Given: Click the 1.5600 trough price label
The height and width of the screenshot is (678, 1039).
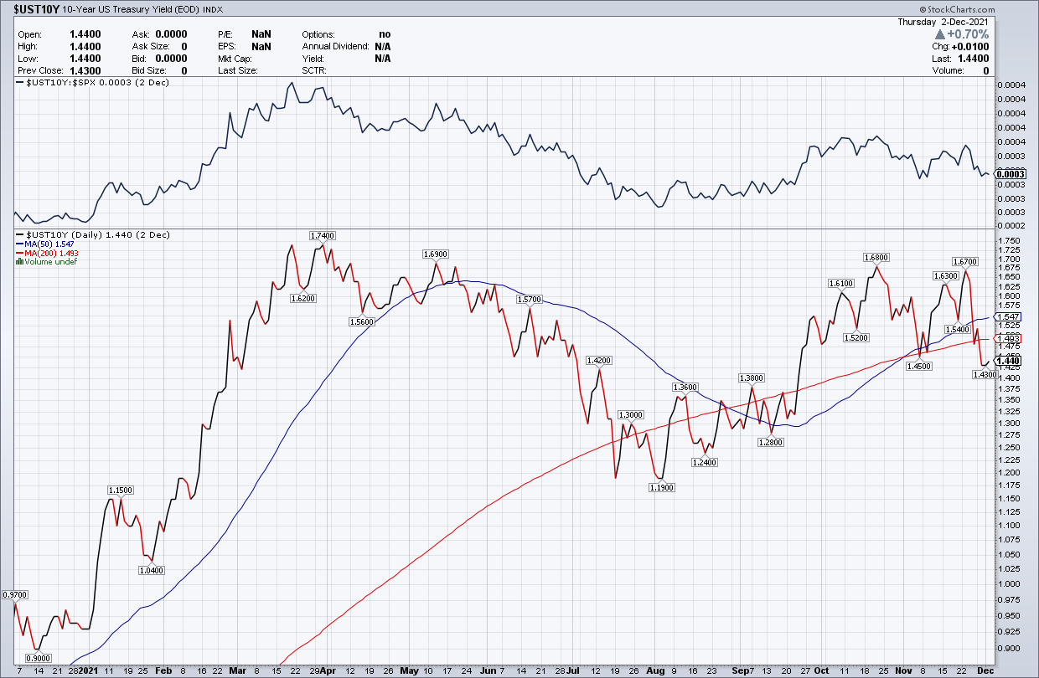Looking at the screenshot, I should tap(361, 321).
